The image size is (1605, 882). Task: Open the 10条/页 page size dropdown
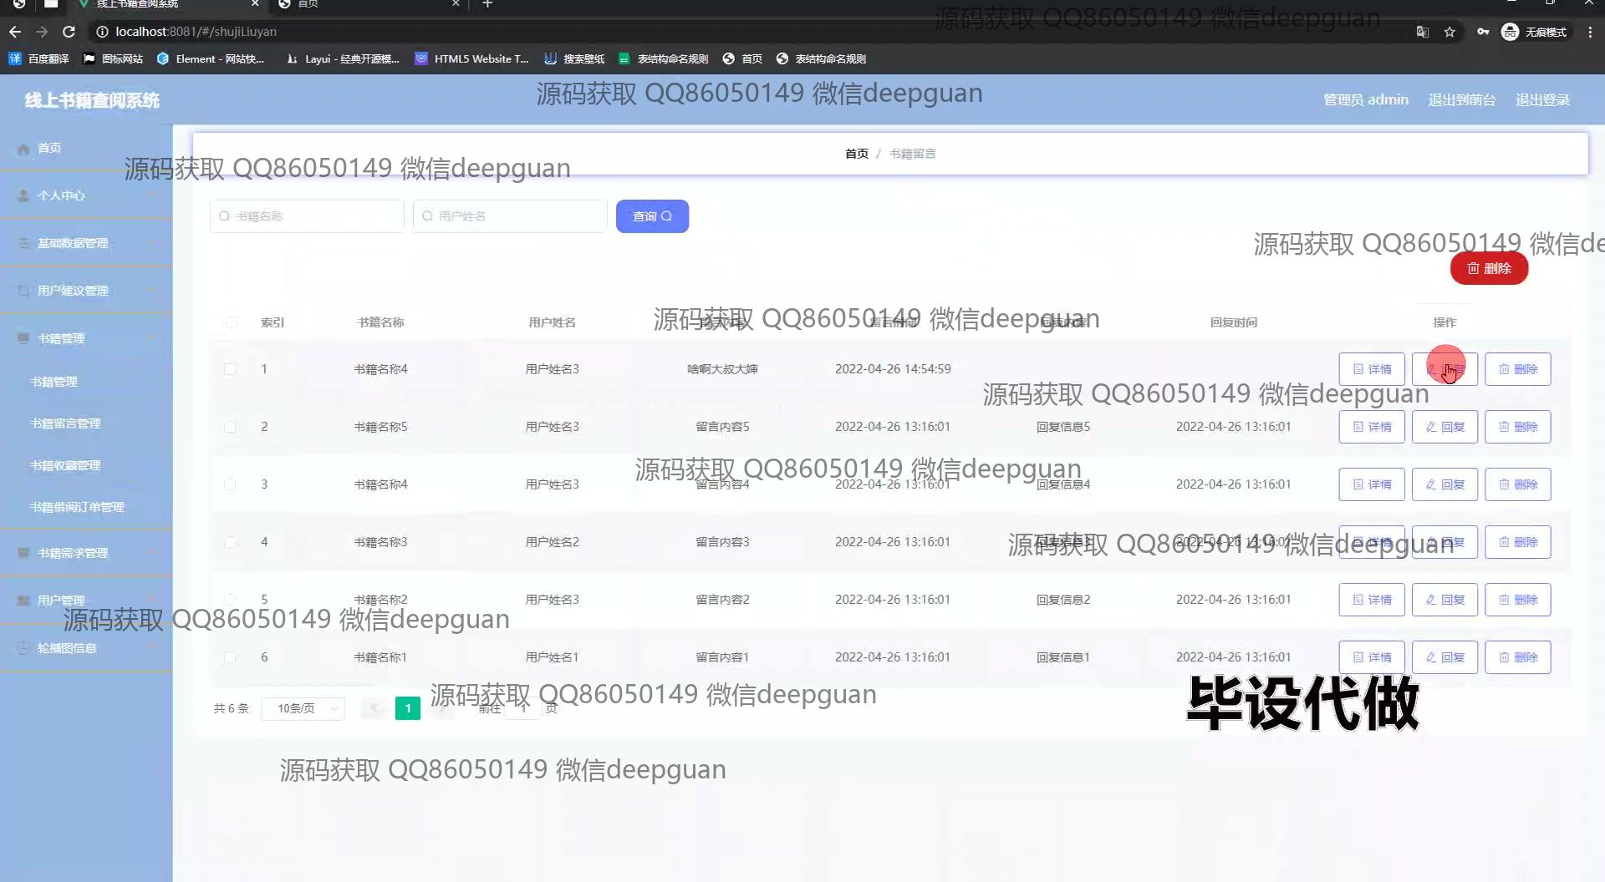click(303, 708)
